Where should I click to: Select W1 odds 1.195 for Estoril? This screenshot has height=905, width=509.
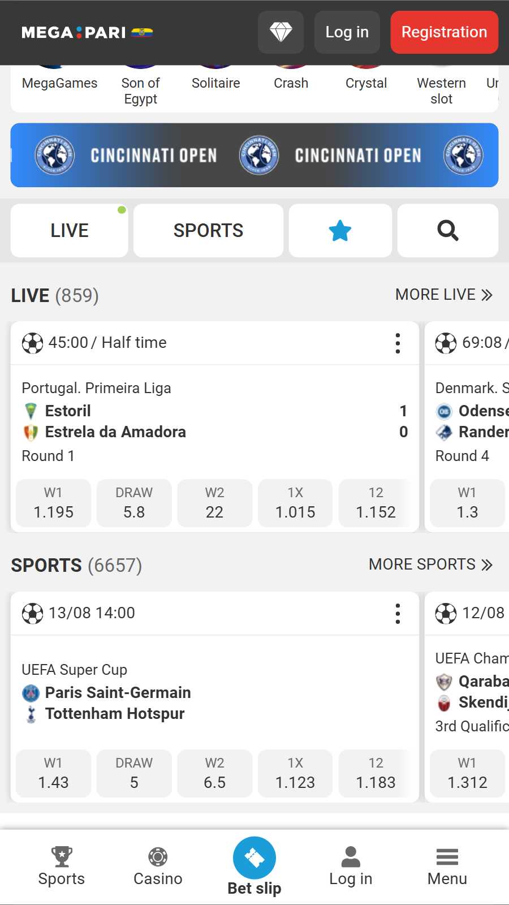[x=53, y=503]
